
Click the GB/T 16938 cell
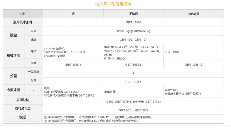(133, 22)
